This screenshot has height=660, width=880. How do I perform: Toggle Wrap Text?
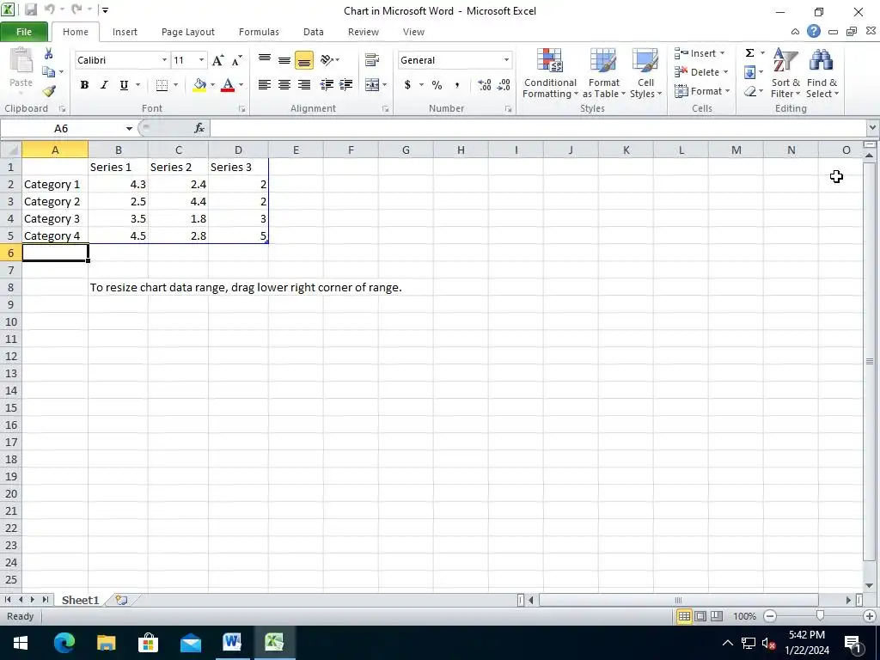click(372, 59)
